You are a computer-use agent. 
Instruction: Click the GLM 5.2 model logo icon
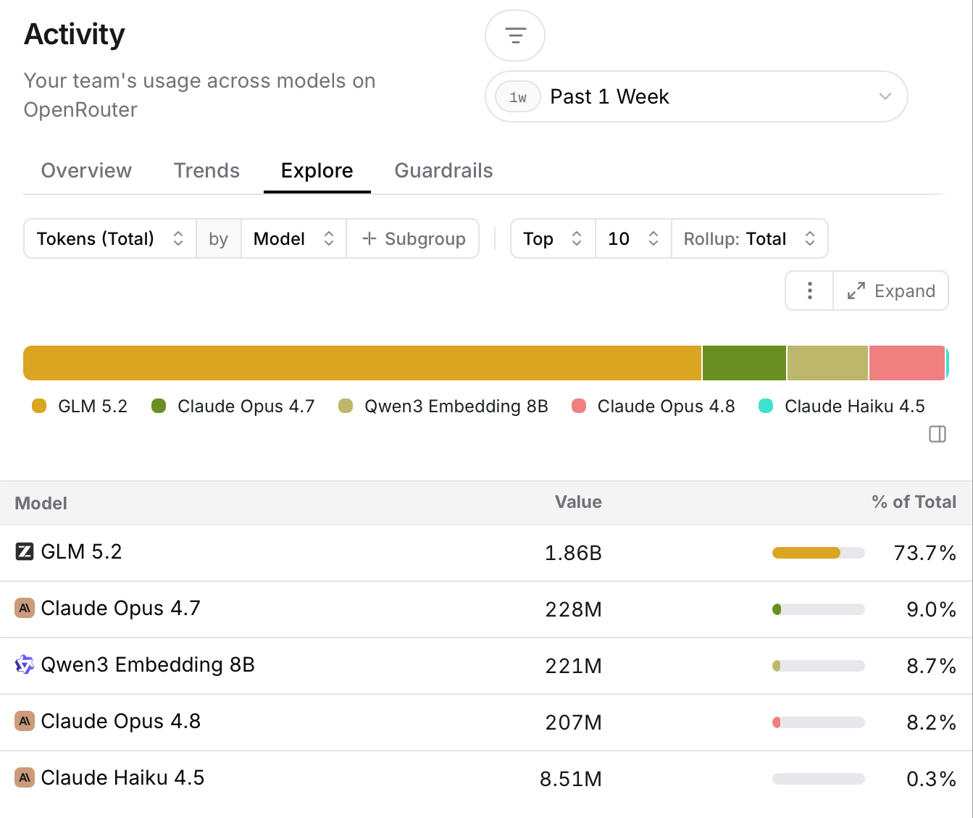tap(25, 551)
